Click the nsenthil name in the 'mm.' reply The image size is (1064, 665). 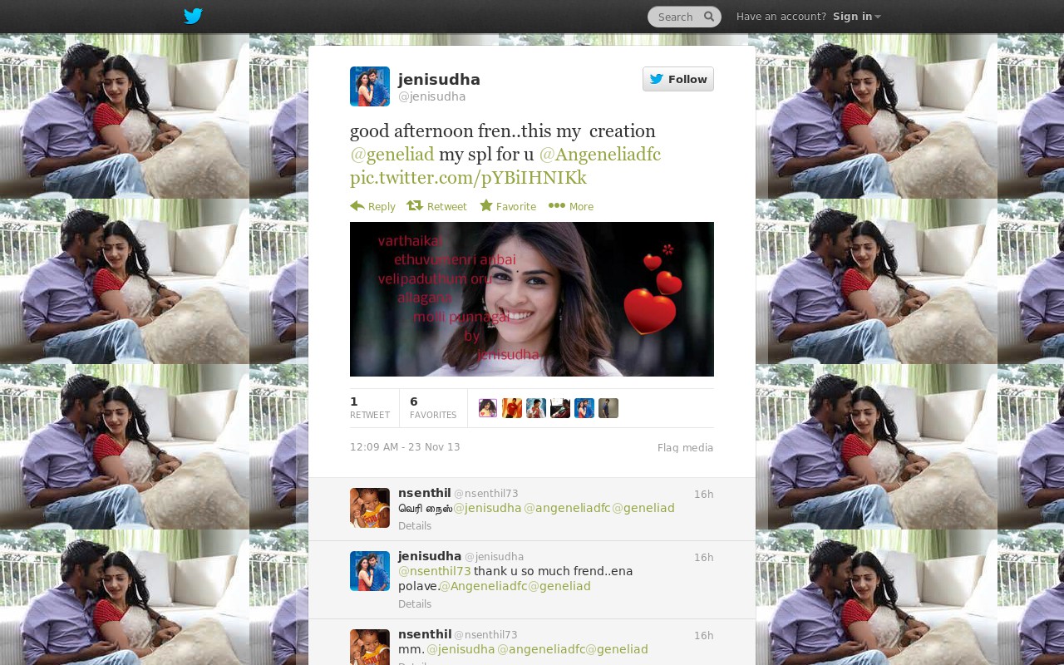click(425, 634)
